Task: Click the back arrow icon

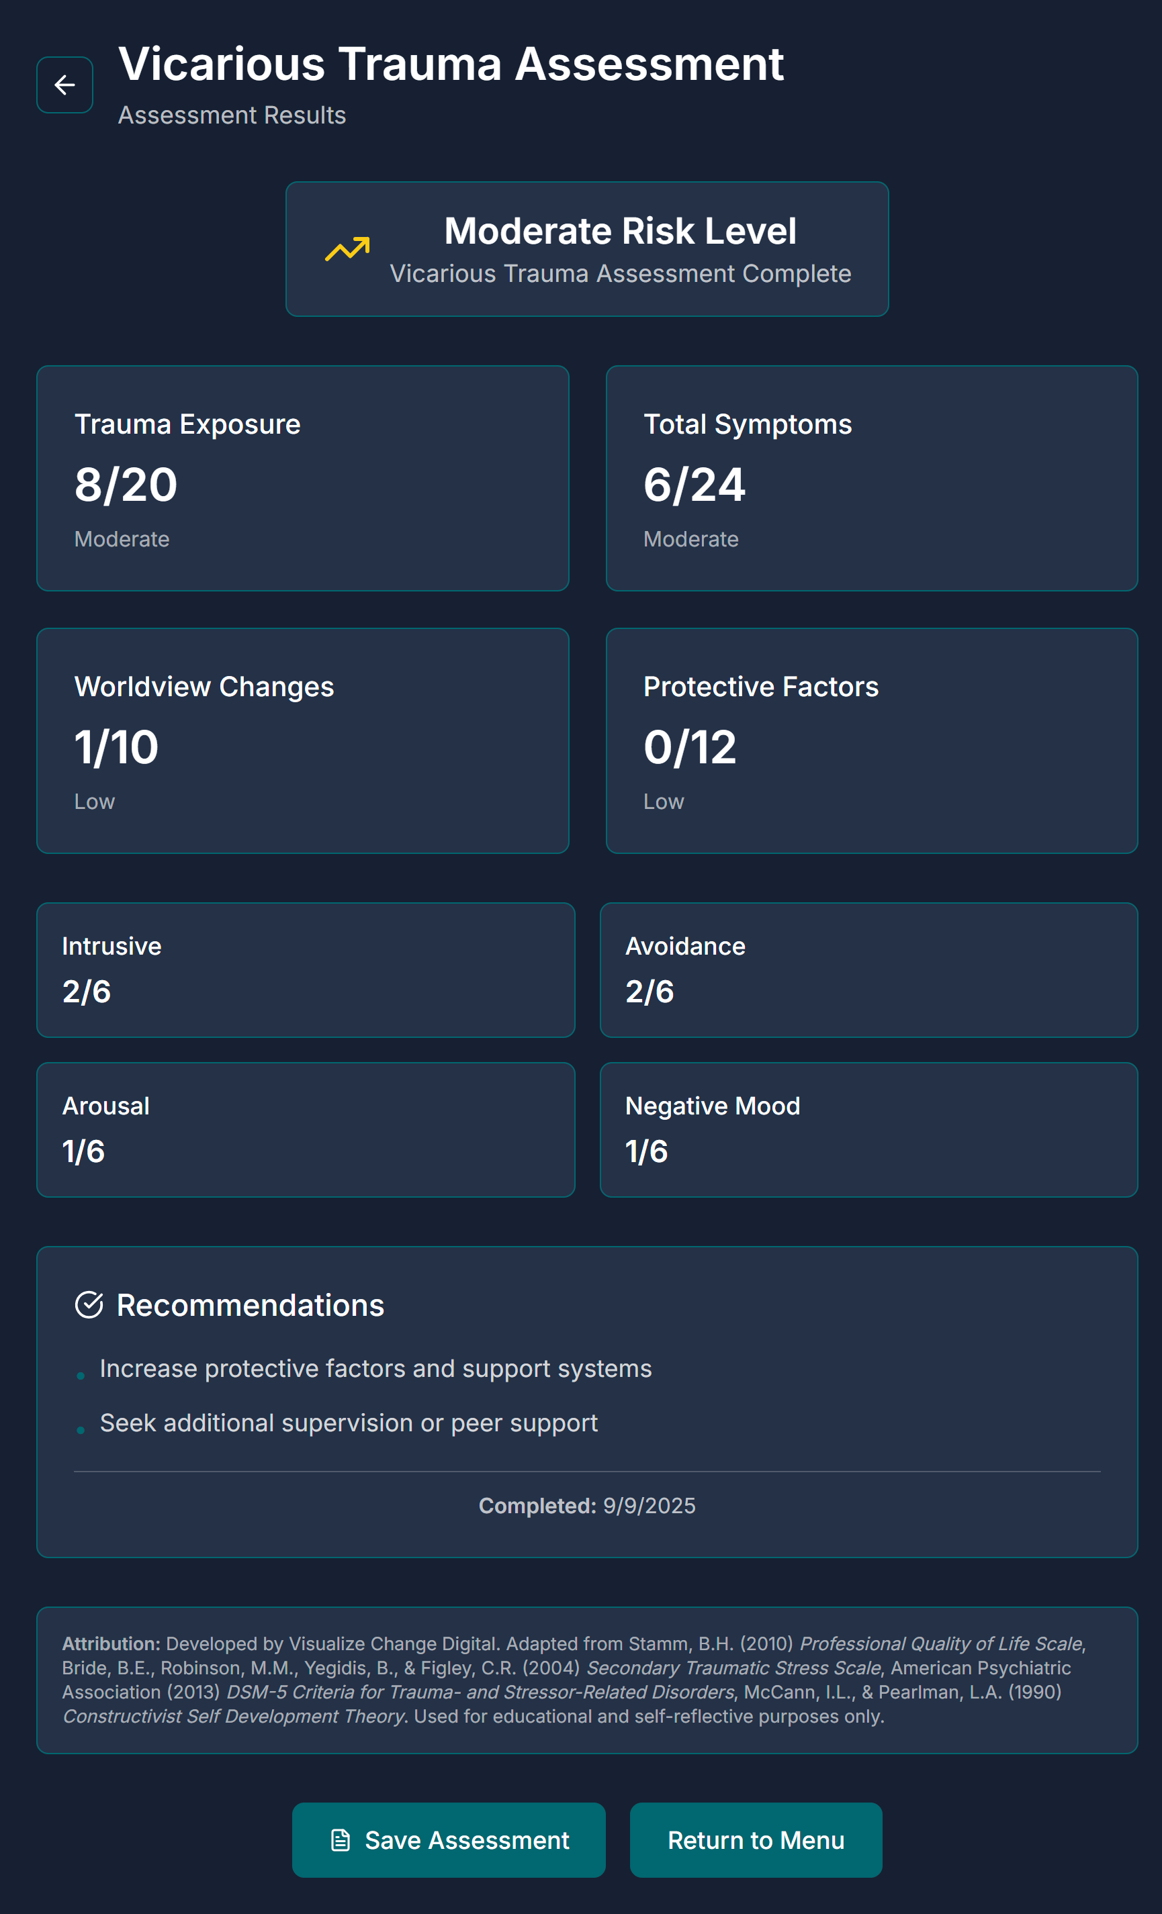Action: pos(64,85)
